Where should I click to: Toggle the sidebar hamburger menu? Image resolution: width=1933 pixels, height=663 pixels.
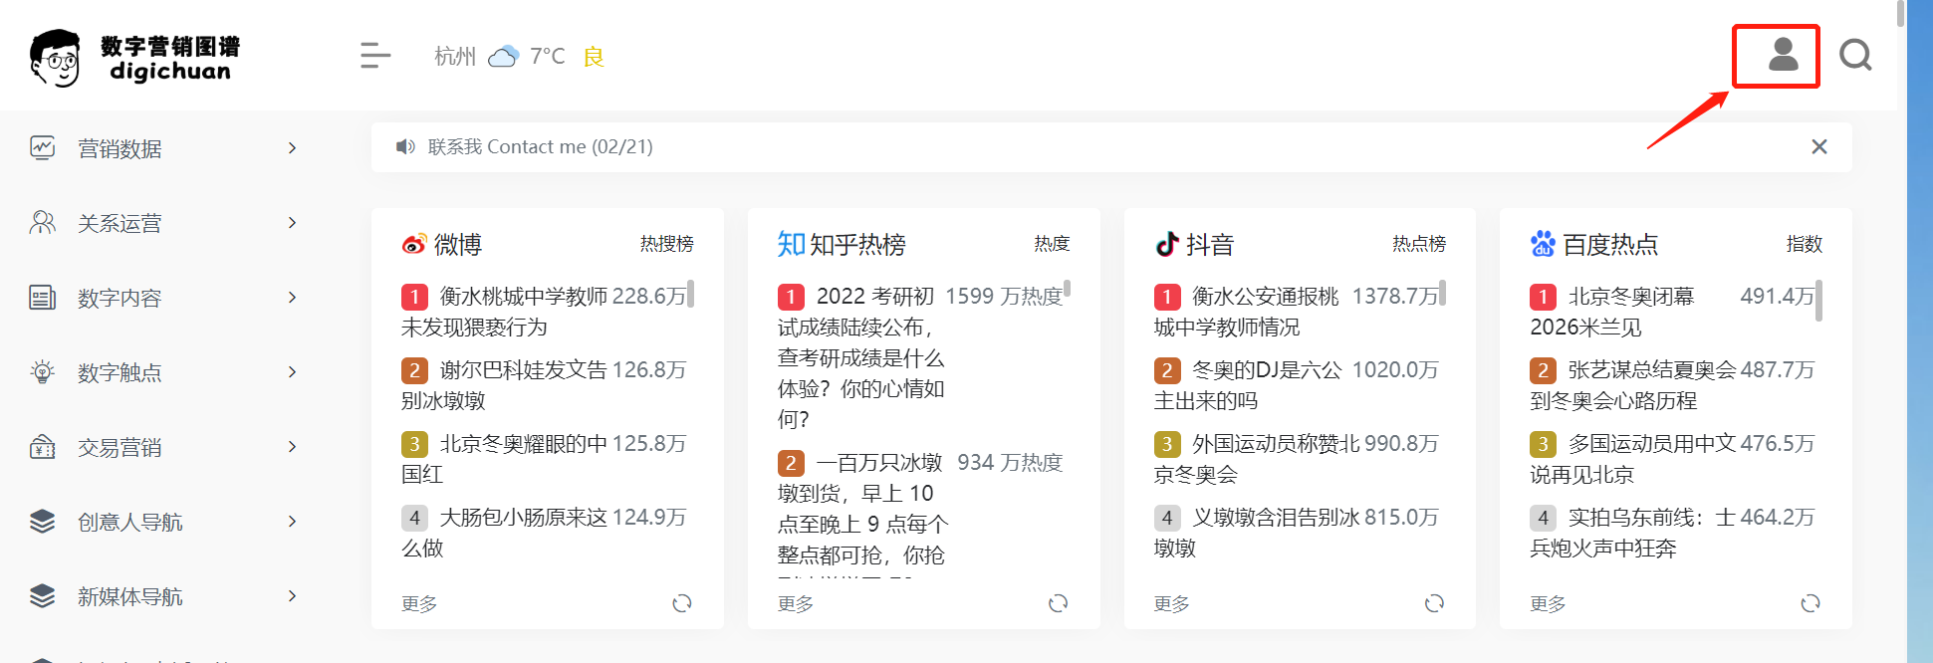374,56
